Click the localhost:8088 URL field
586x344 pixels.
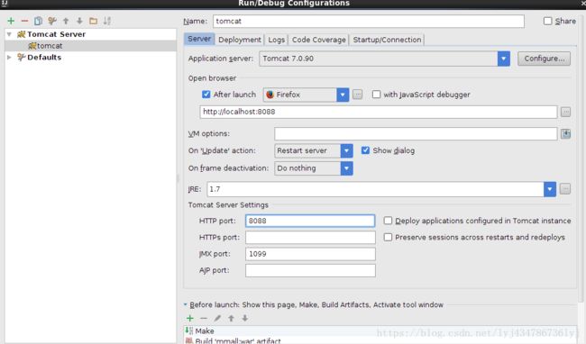(379, 112)
